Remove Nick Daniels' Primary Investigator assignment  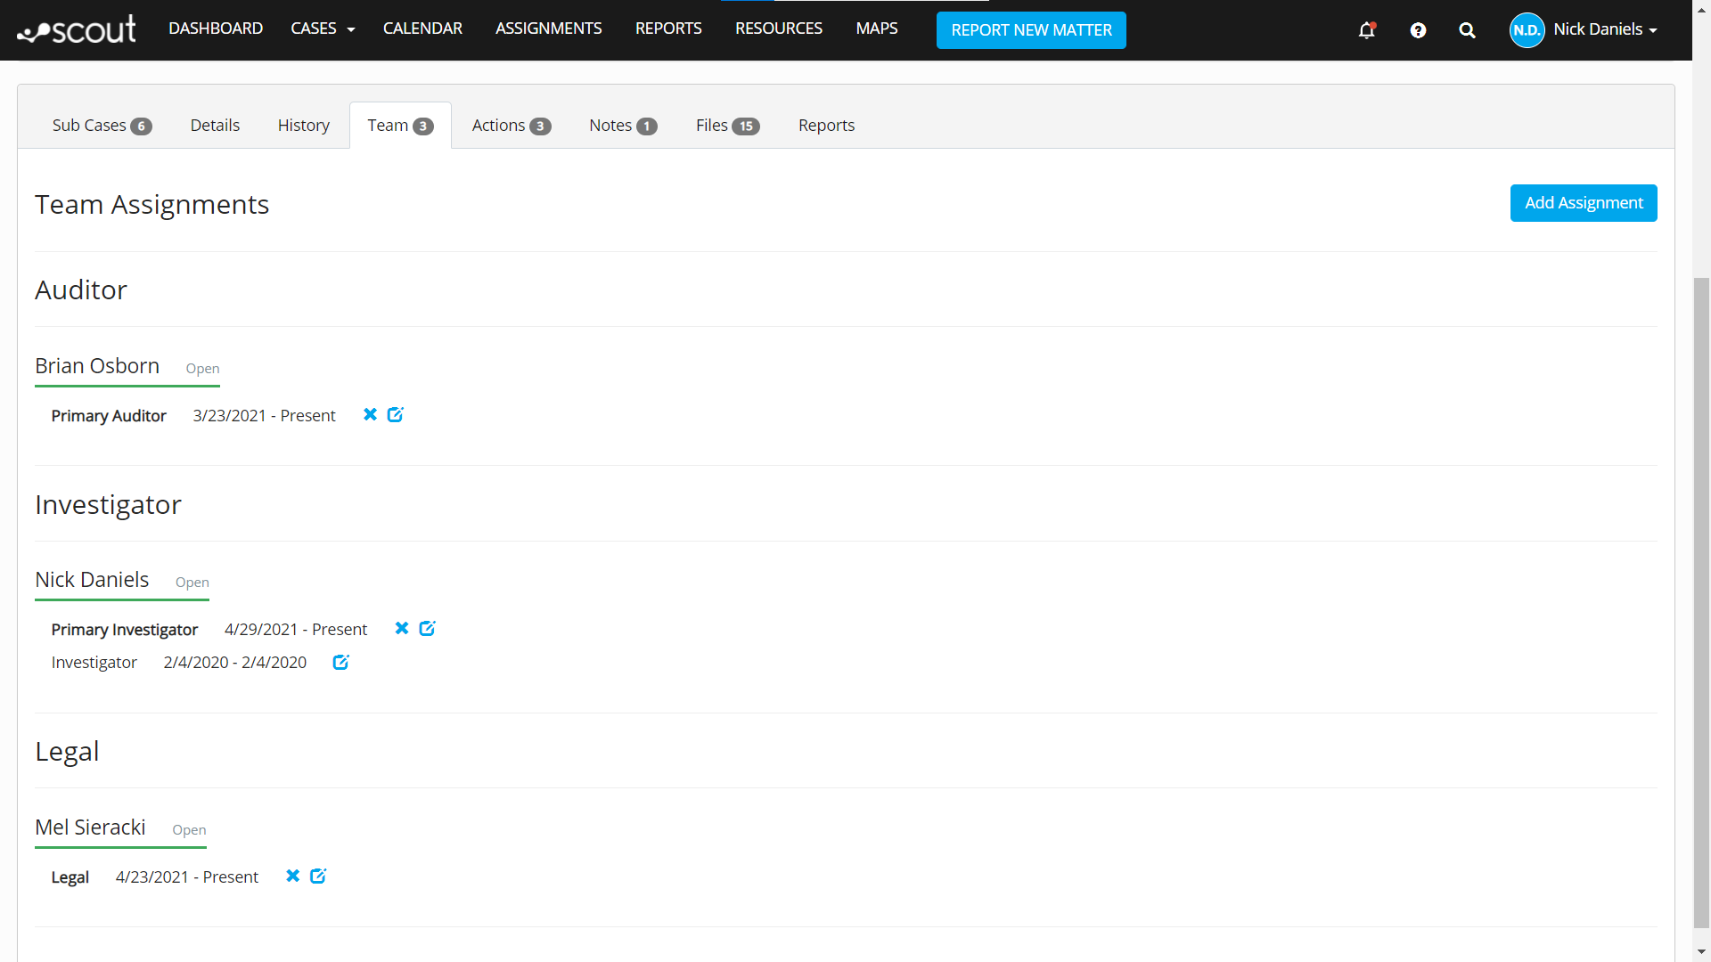402,629
